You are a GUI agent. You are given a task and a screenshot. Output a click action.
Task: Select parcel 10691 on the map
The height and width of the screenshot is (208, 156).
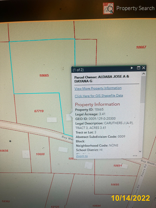[118, 166]
